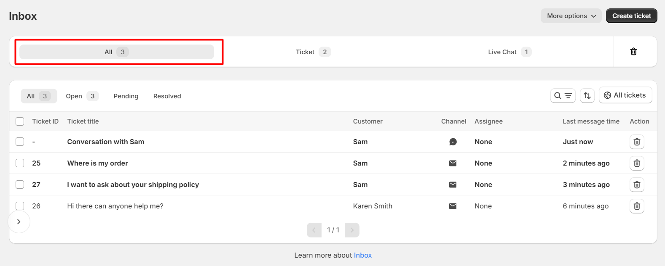The height and width of the screenshot is (266, 665).
Task: Open ticket Where is my order
Action: [x=98, y=163]
